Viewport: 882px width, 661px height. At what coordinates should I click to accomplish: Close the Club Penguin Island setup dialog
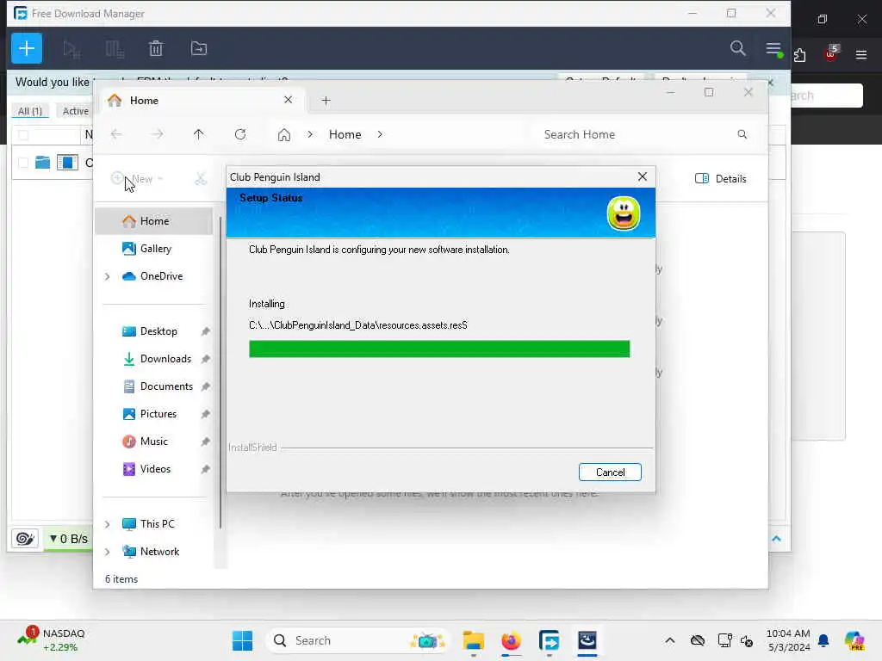click(x=643, y=176)
